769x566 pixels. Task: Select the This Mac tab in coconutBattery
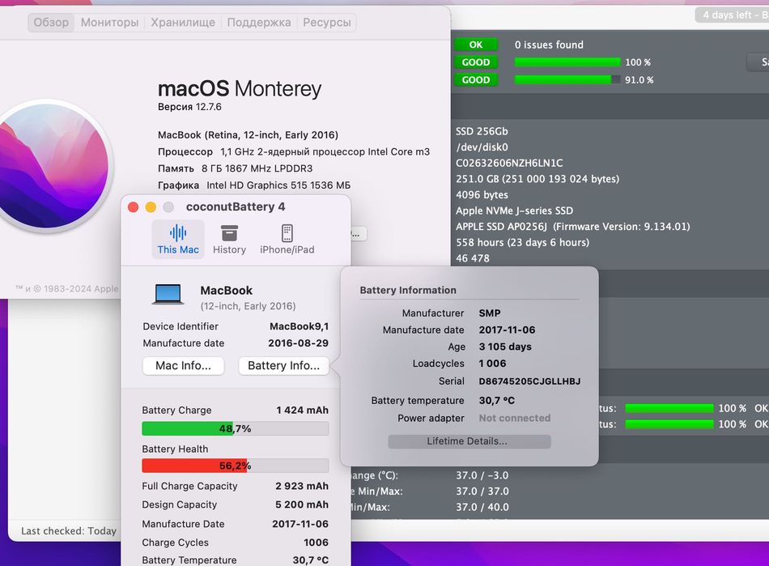(x=178, y=239)
